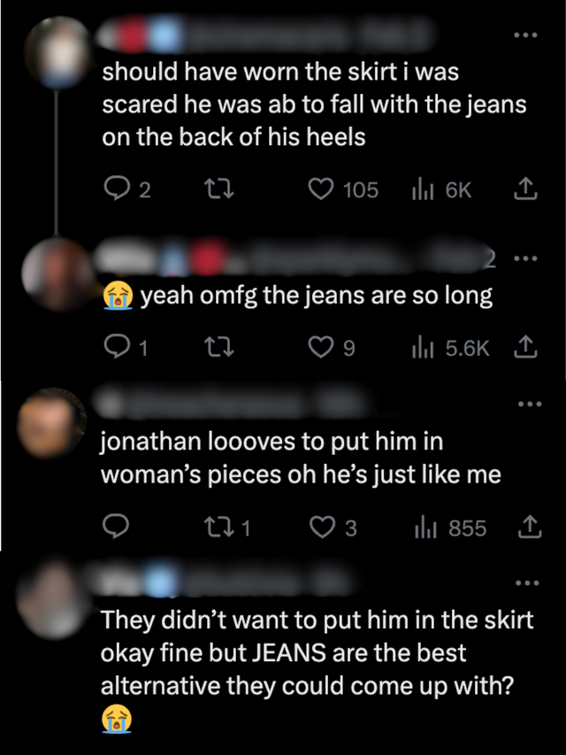View analytics showing 6K views
The width and height of the screenshot is (566, 755).
coord(419,189)
